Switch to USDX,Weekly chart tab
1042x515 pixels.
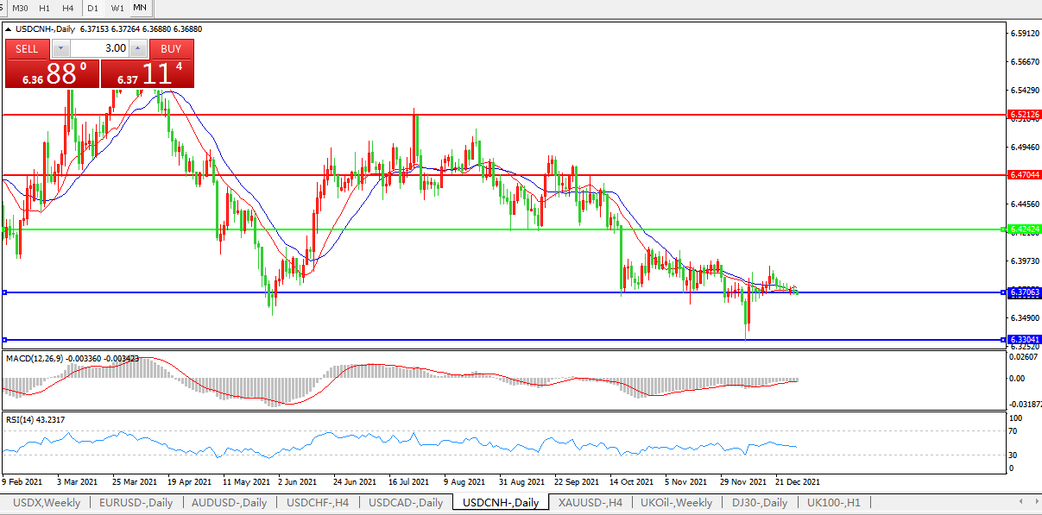pyautogui.click(x=47, y=502)
